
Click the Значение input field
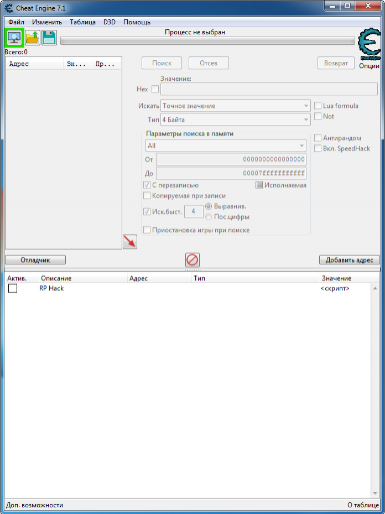coord(269,89)
